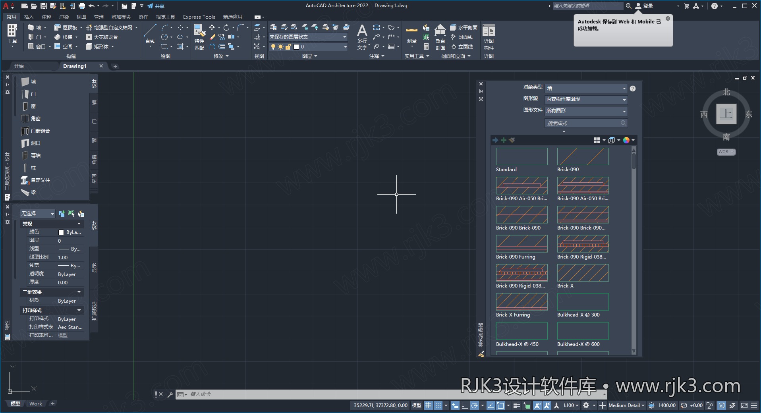Click the 共享 share button
Viewport: 761px width, 413px height.
[156, 6]
